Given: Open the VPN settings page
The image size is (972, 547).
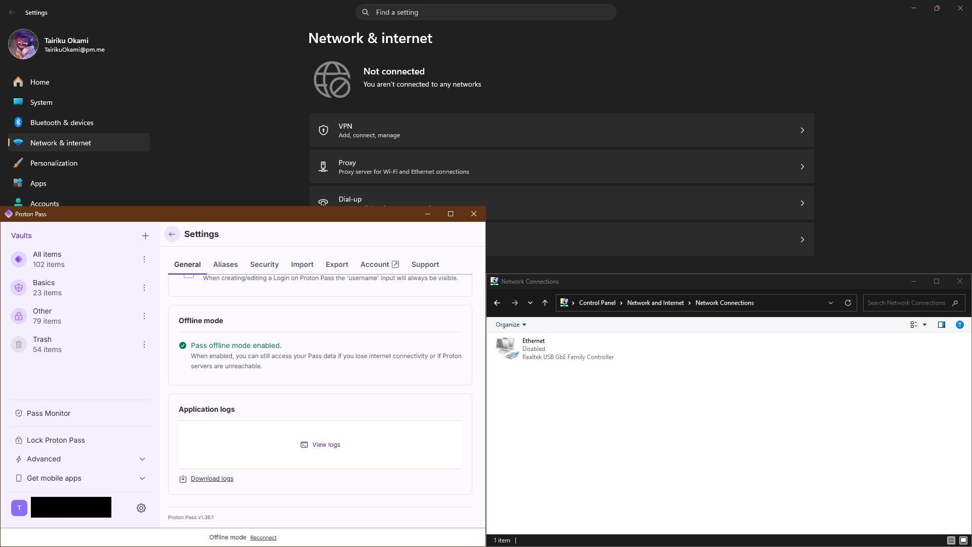Looking at the screenshot, I should point(561,130).
